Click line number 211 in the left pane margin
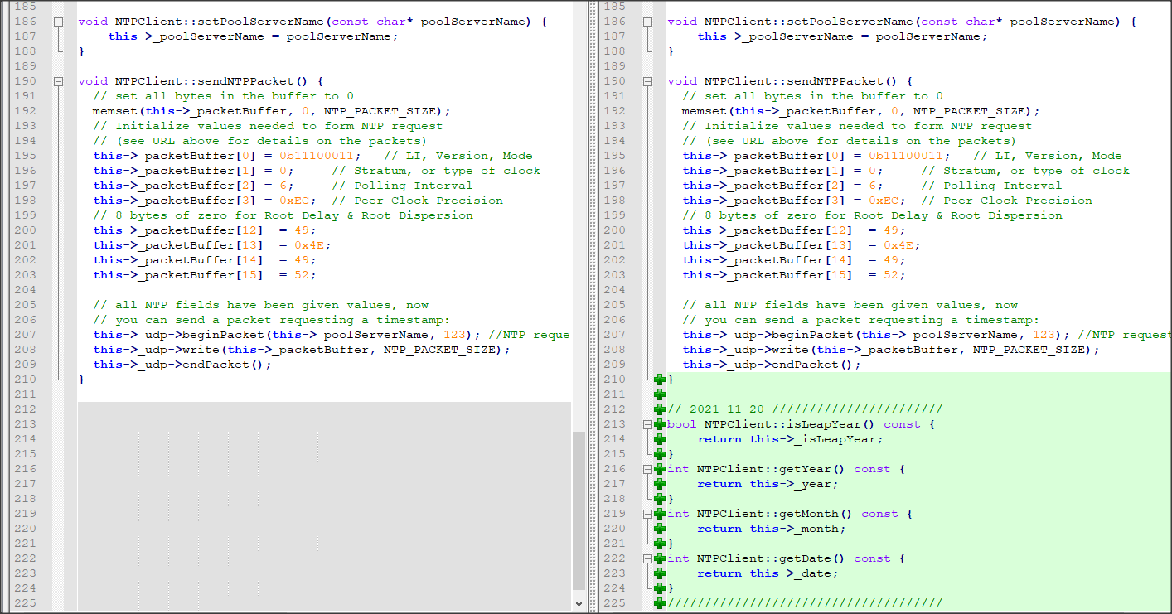 (25, 394)
